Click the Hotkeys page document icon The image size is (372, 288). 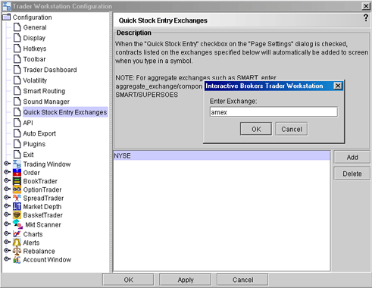17,49
